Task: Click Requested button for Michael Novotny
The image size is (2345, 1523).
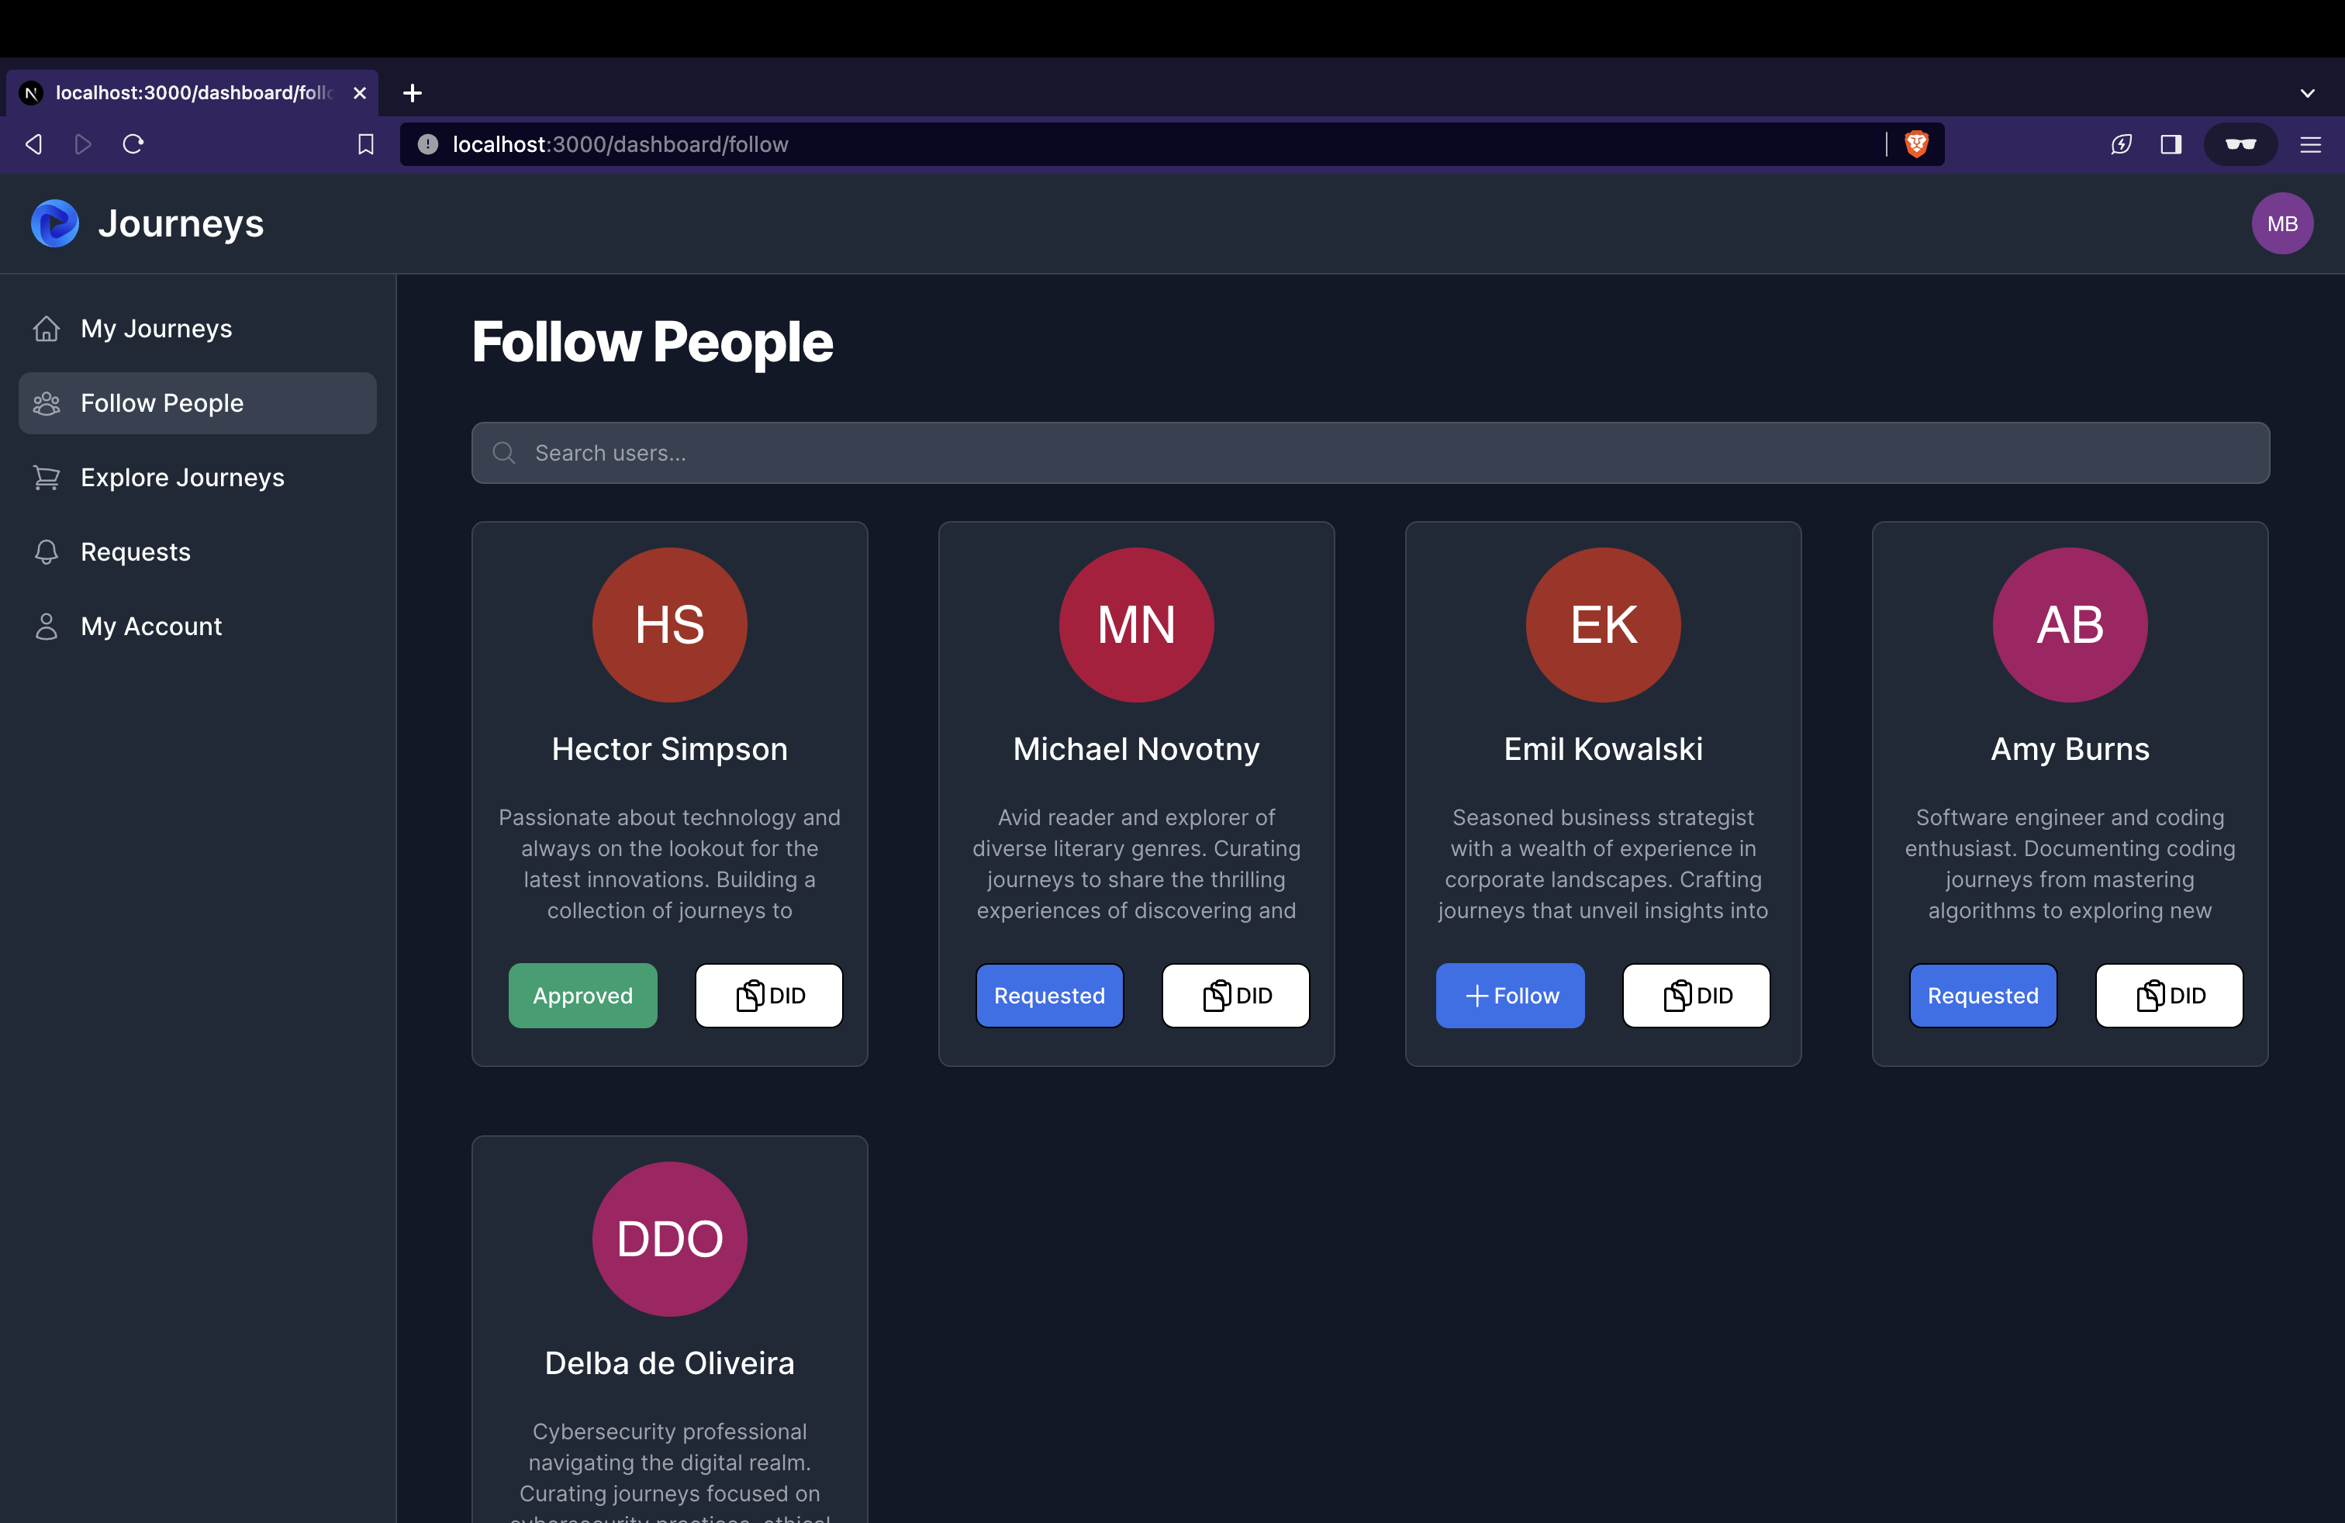Action: (1048, 996)
